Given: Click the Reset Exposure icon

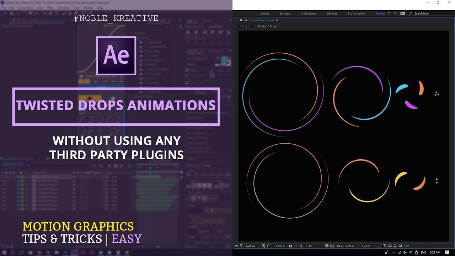Looking at the screenshot, I should pyautogui.click(x=401, y=246).
